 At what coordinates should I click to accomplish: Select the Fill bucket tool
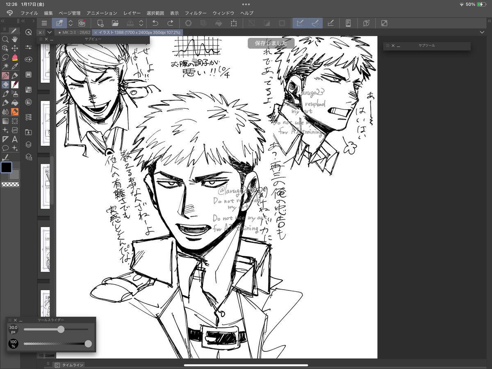click(15, 103)
